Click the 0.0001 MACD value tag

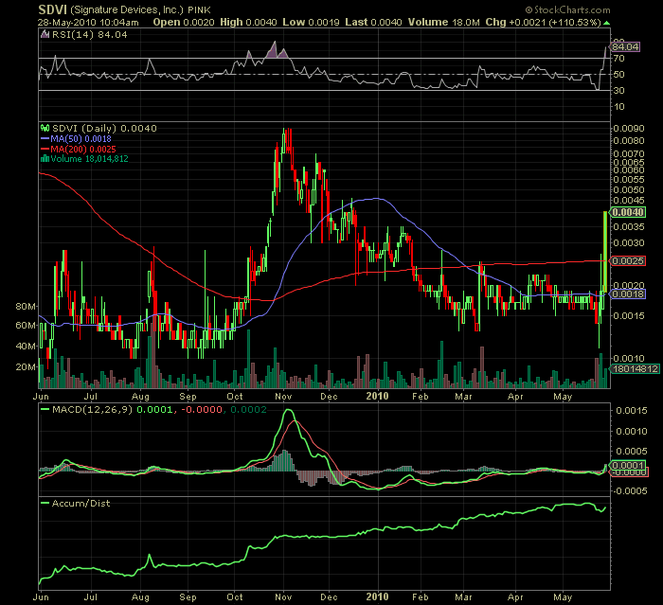(628, 465)
